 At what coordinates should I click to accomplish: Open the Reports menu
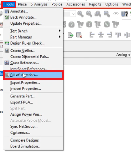click(x=95, y=4)
